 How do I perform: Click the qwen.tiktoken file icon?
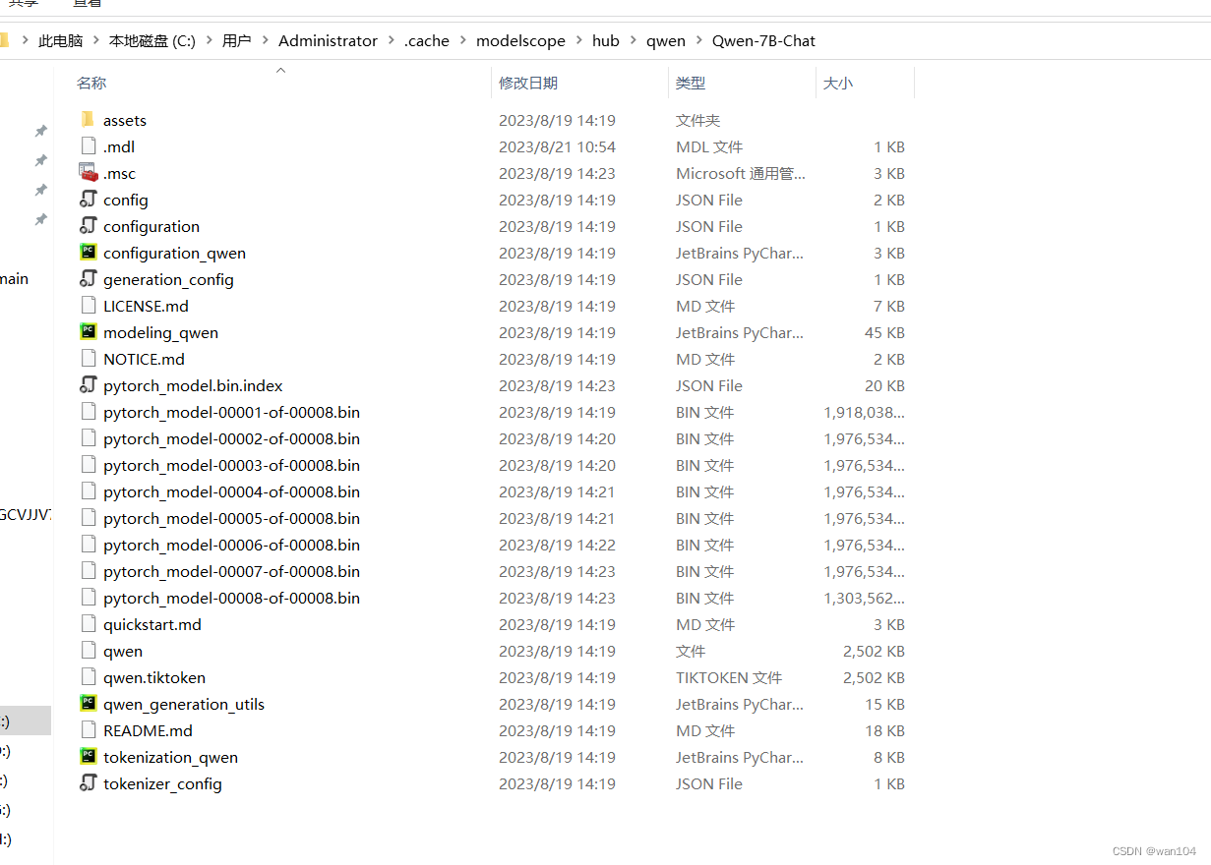pyautogui.click(x=88, y=677)
